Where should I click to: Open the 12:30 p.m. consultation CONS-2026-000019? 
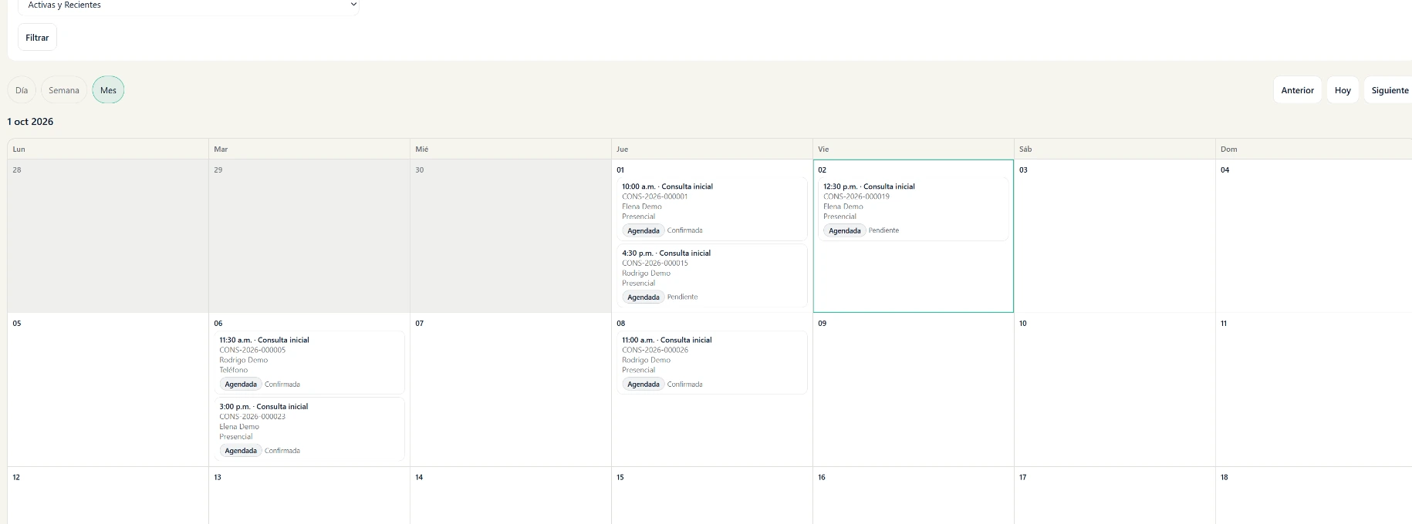(x=913, y=209)
